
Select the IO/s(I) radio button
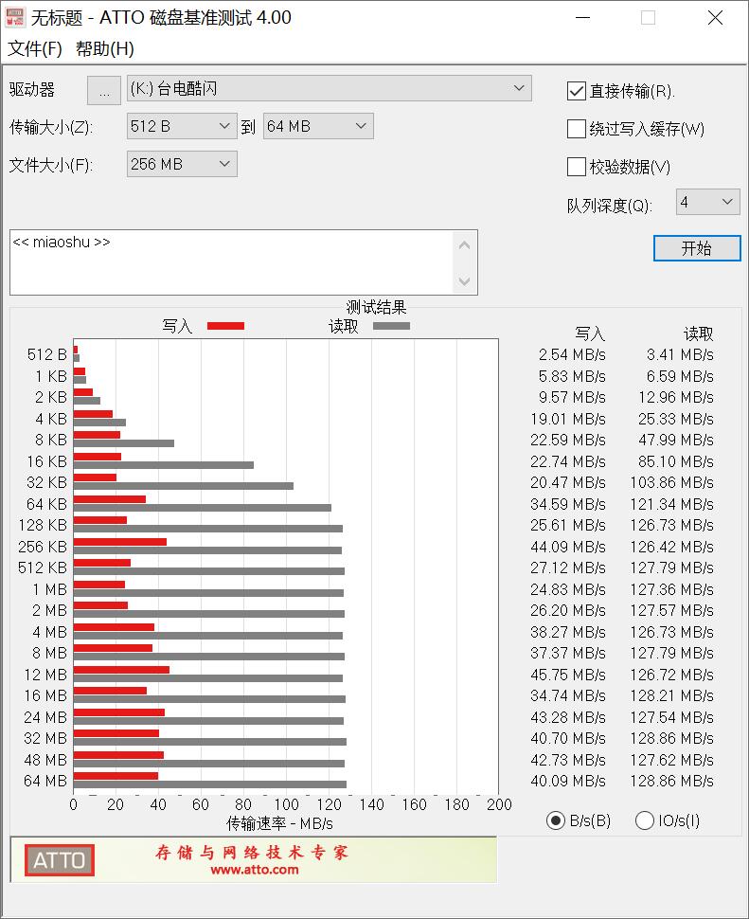click(x=644, y=820)
